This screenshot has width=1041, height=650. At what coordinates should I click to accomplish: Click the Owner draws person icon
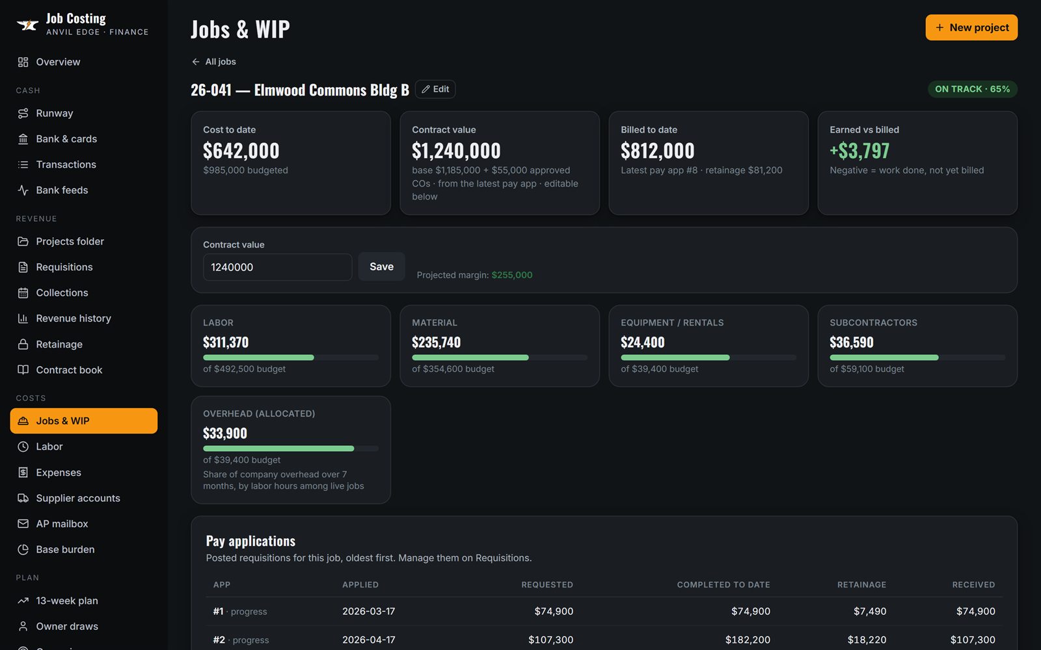23,627
